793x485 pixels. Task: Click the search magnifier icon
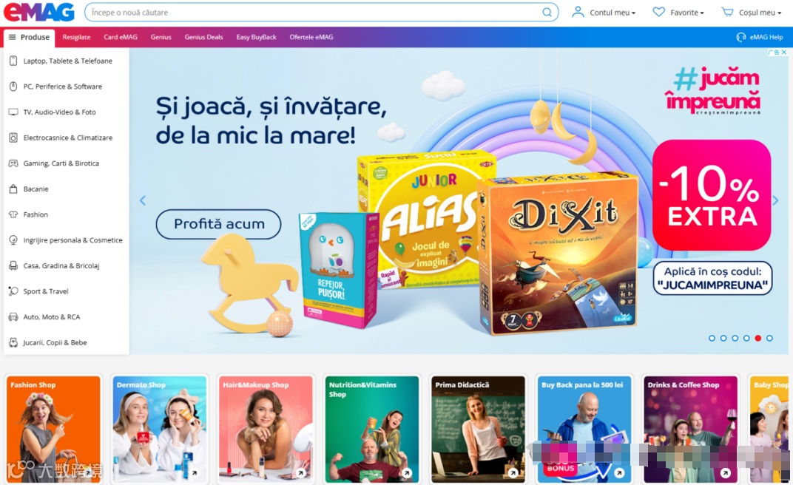pyautogui.click(x=547, y=12)
